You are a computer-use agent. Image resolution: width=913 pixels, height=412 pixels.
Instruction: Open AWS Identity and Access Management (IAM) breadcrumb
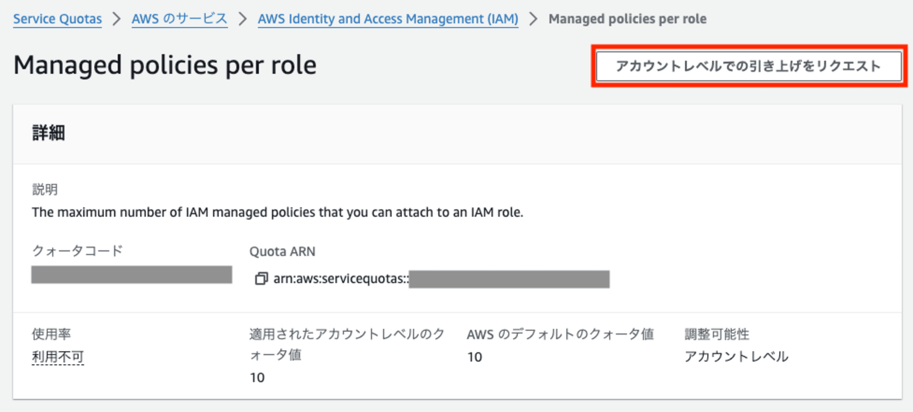[388, 19]
